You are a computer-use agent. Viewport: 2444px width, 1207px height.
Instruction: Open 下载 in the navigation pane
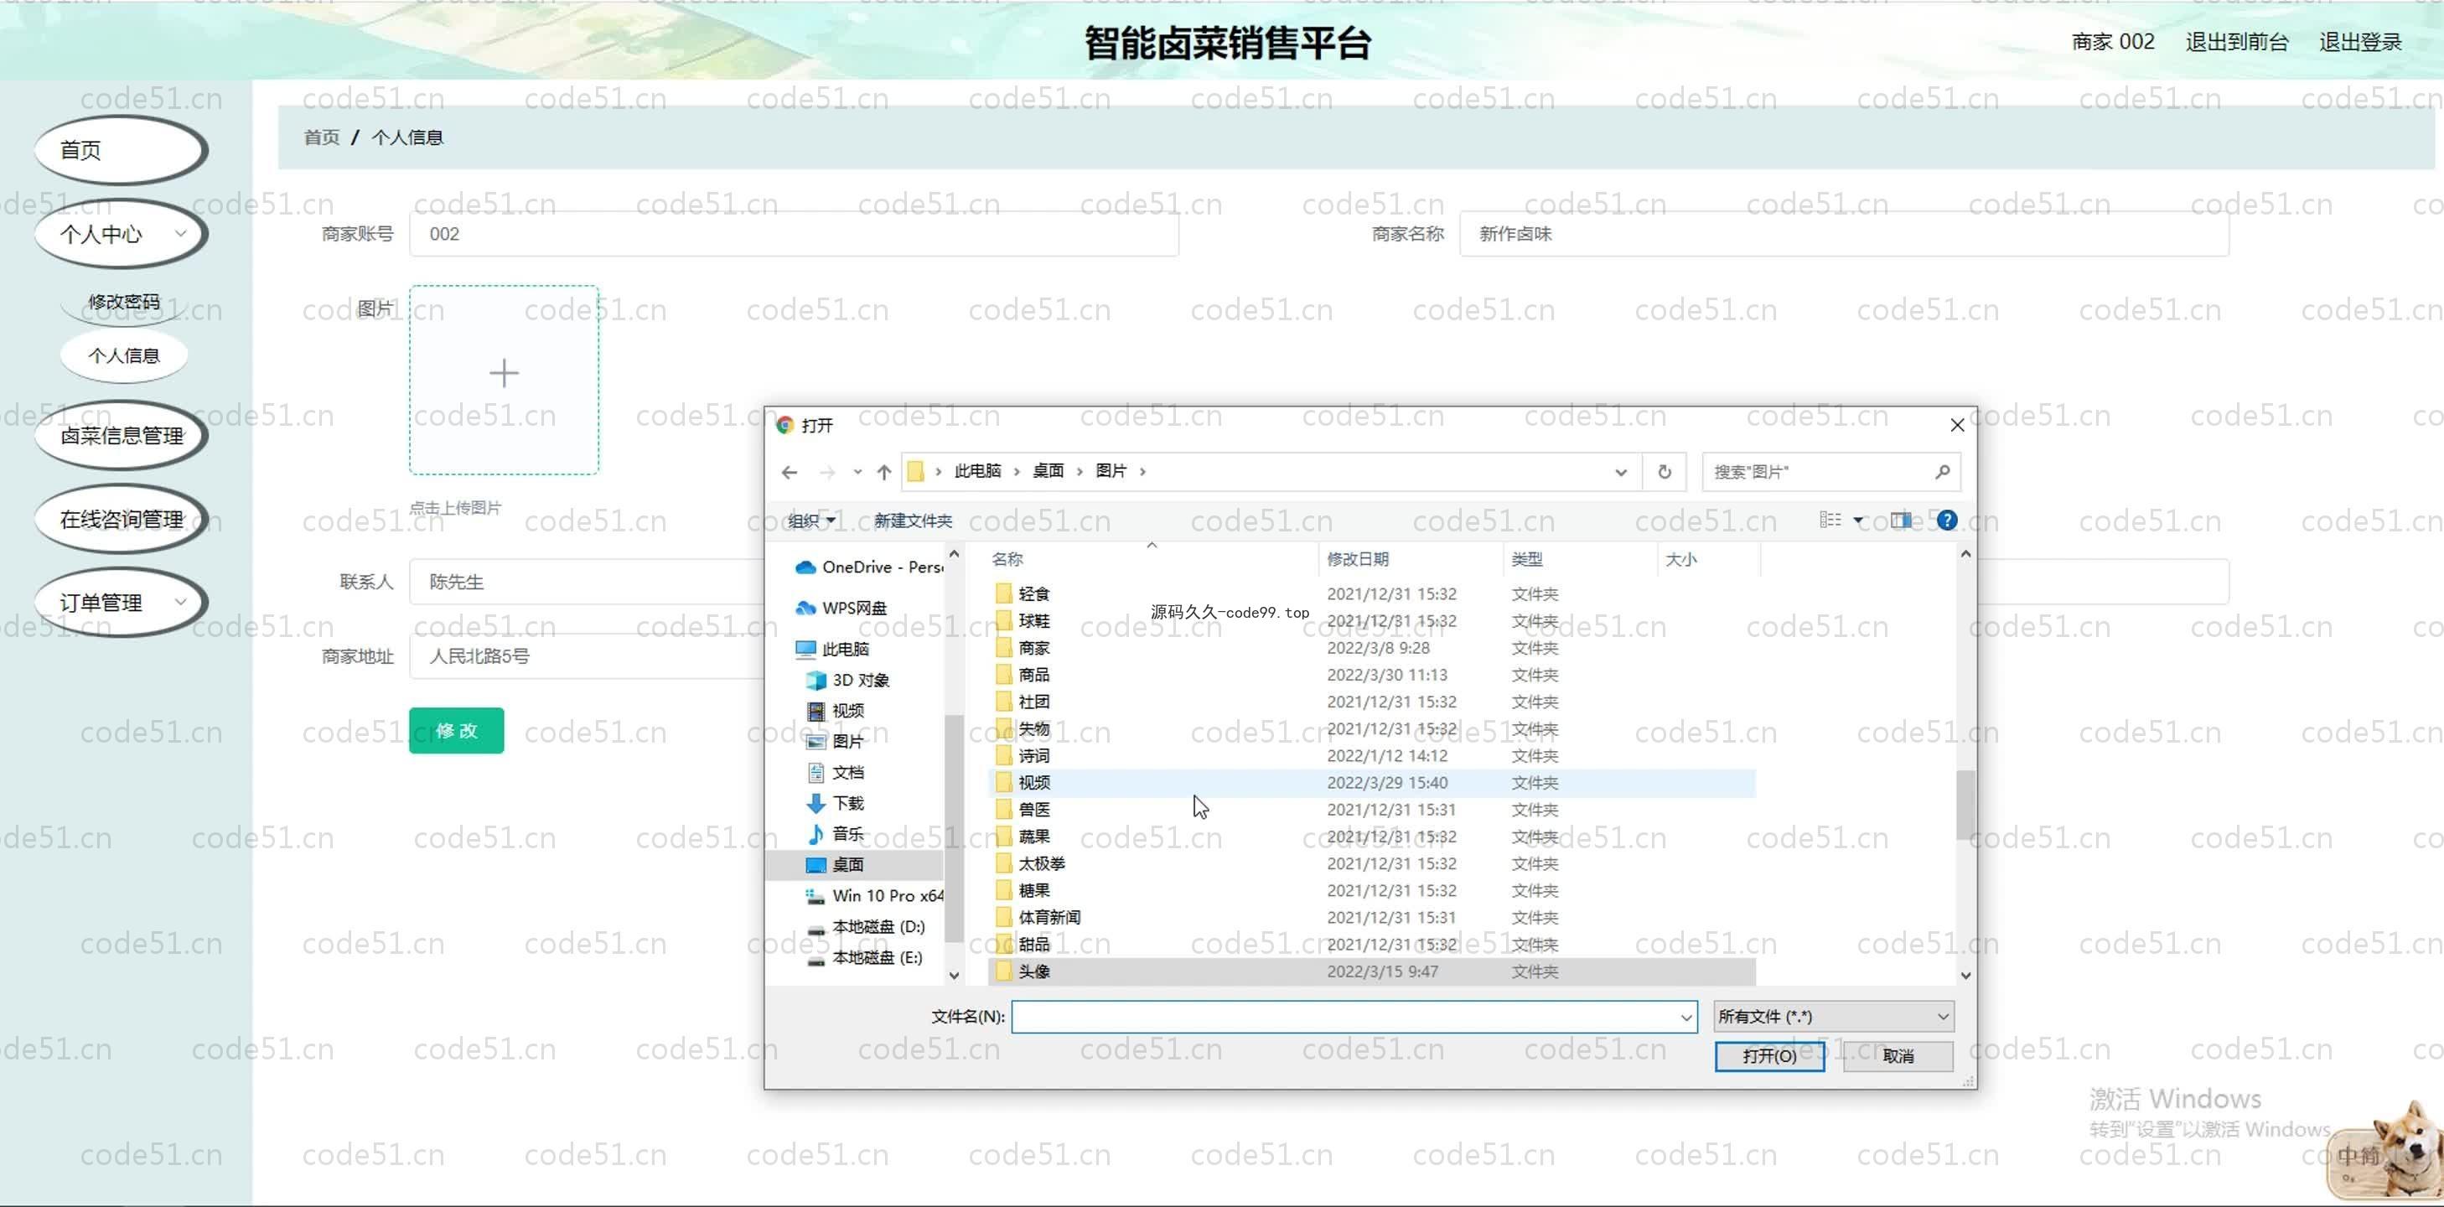[835, 803]
